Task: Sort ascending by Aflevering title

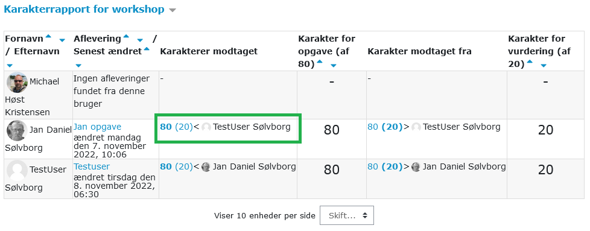Action: [x=126, y=37]
